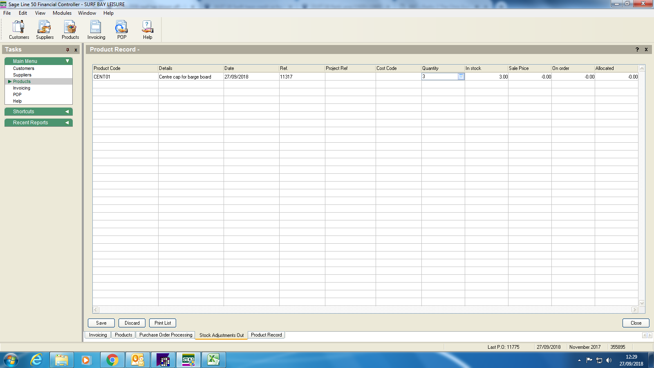This screenshot has height=368, width=654.
Task: Expand the Recent Reports section
Action: point(67,123)
